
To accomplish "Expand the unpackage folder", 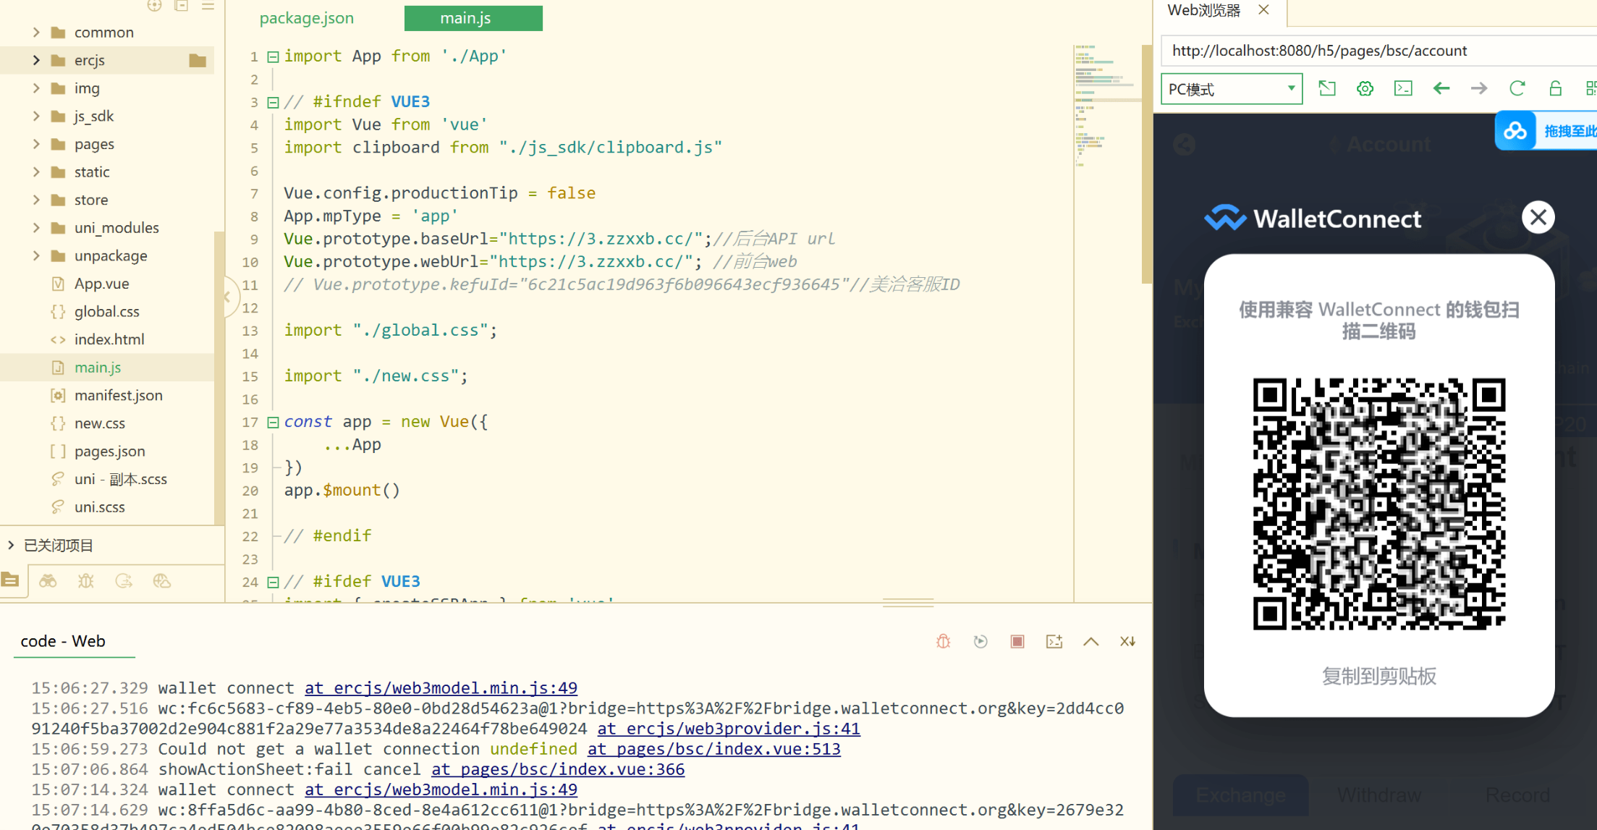I will point(35,255).
